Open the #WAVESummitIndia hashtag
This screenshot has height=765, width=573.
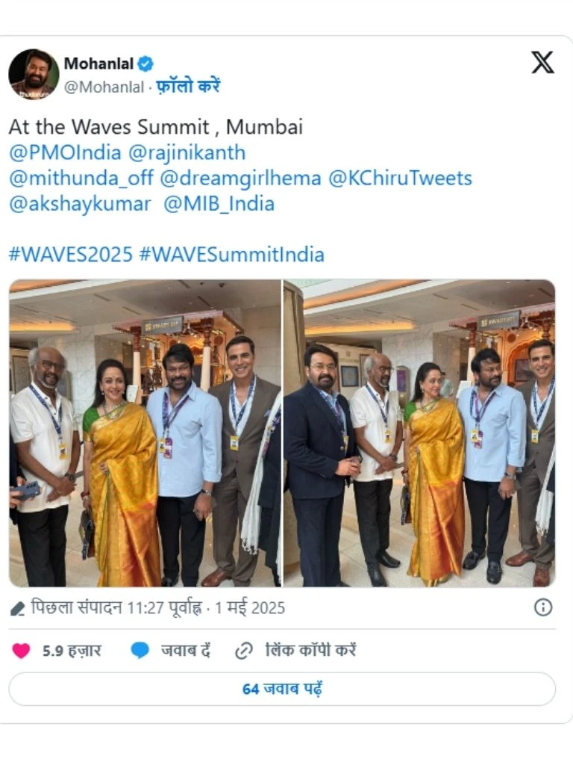click(232, 255)
